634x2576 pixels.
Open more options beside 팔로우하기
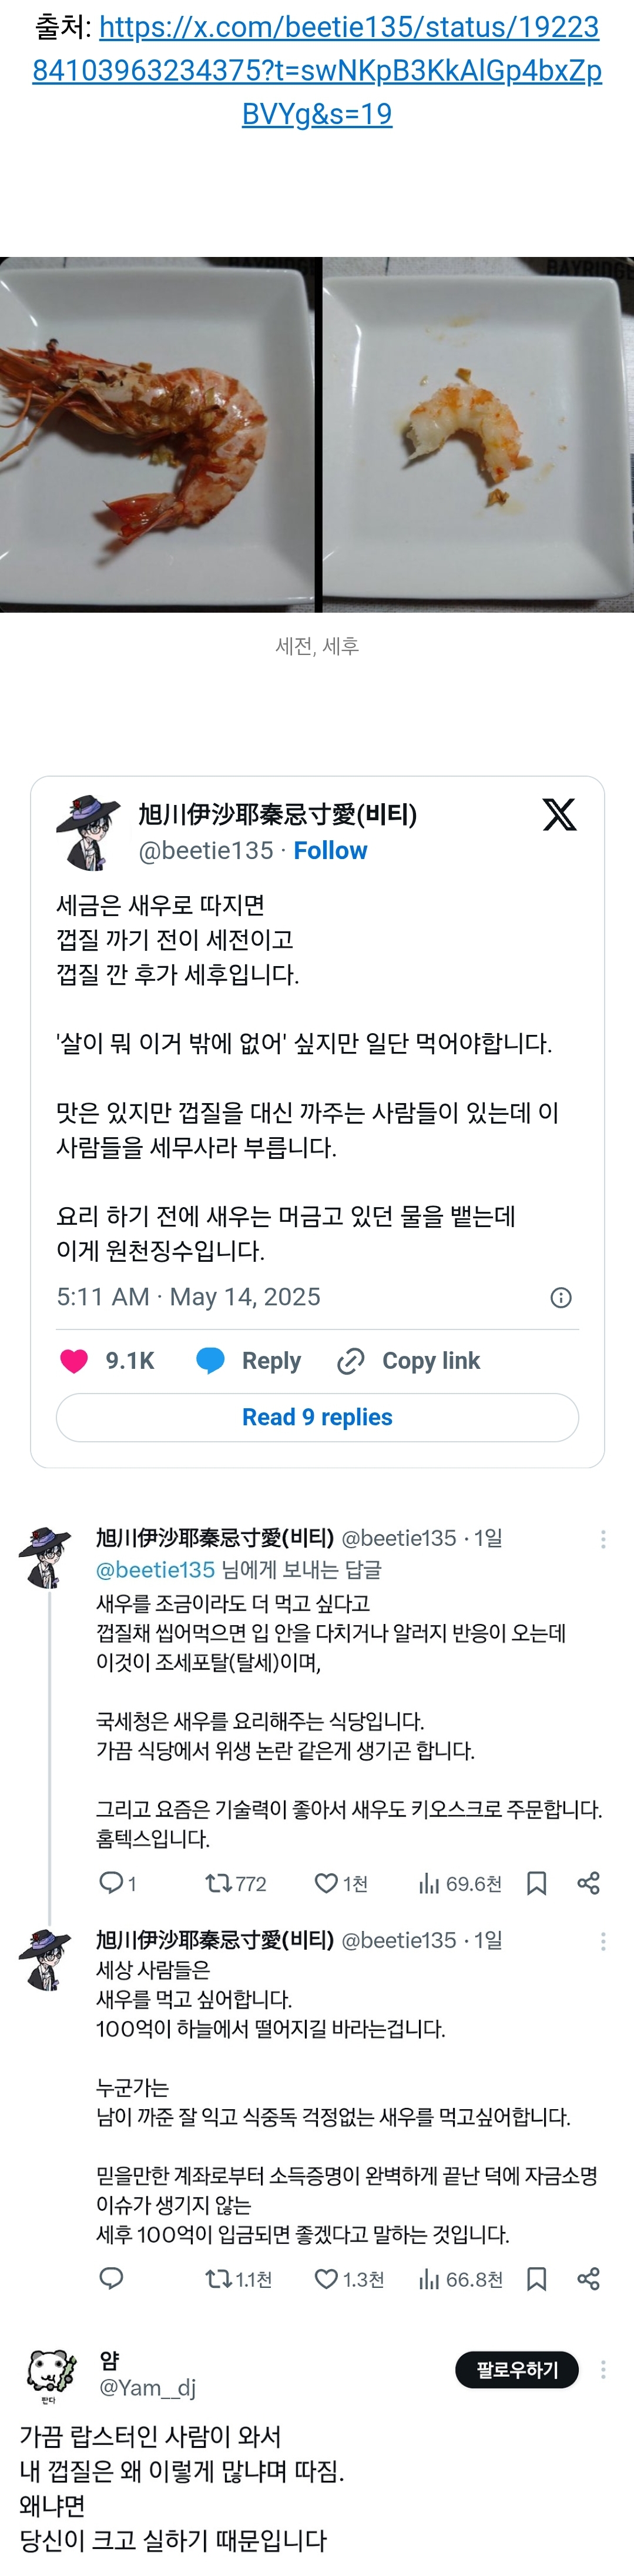(x=603, y=2369)
